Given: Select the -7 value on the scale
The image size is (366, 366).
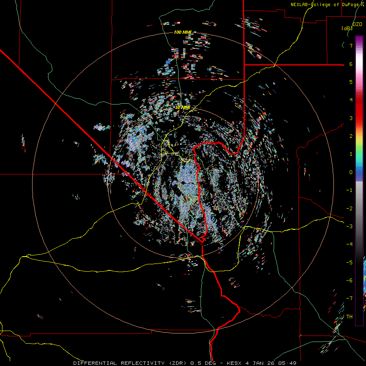Looking at the screenshot, I should [349, 298].
